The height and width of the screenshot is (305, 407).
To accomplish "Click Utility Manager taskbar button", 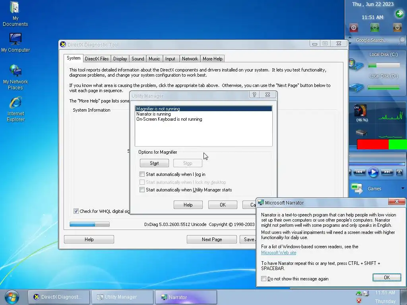I will [x=122, y=297].
